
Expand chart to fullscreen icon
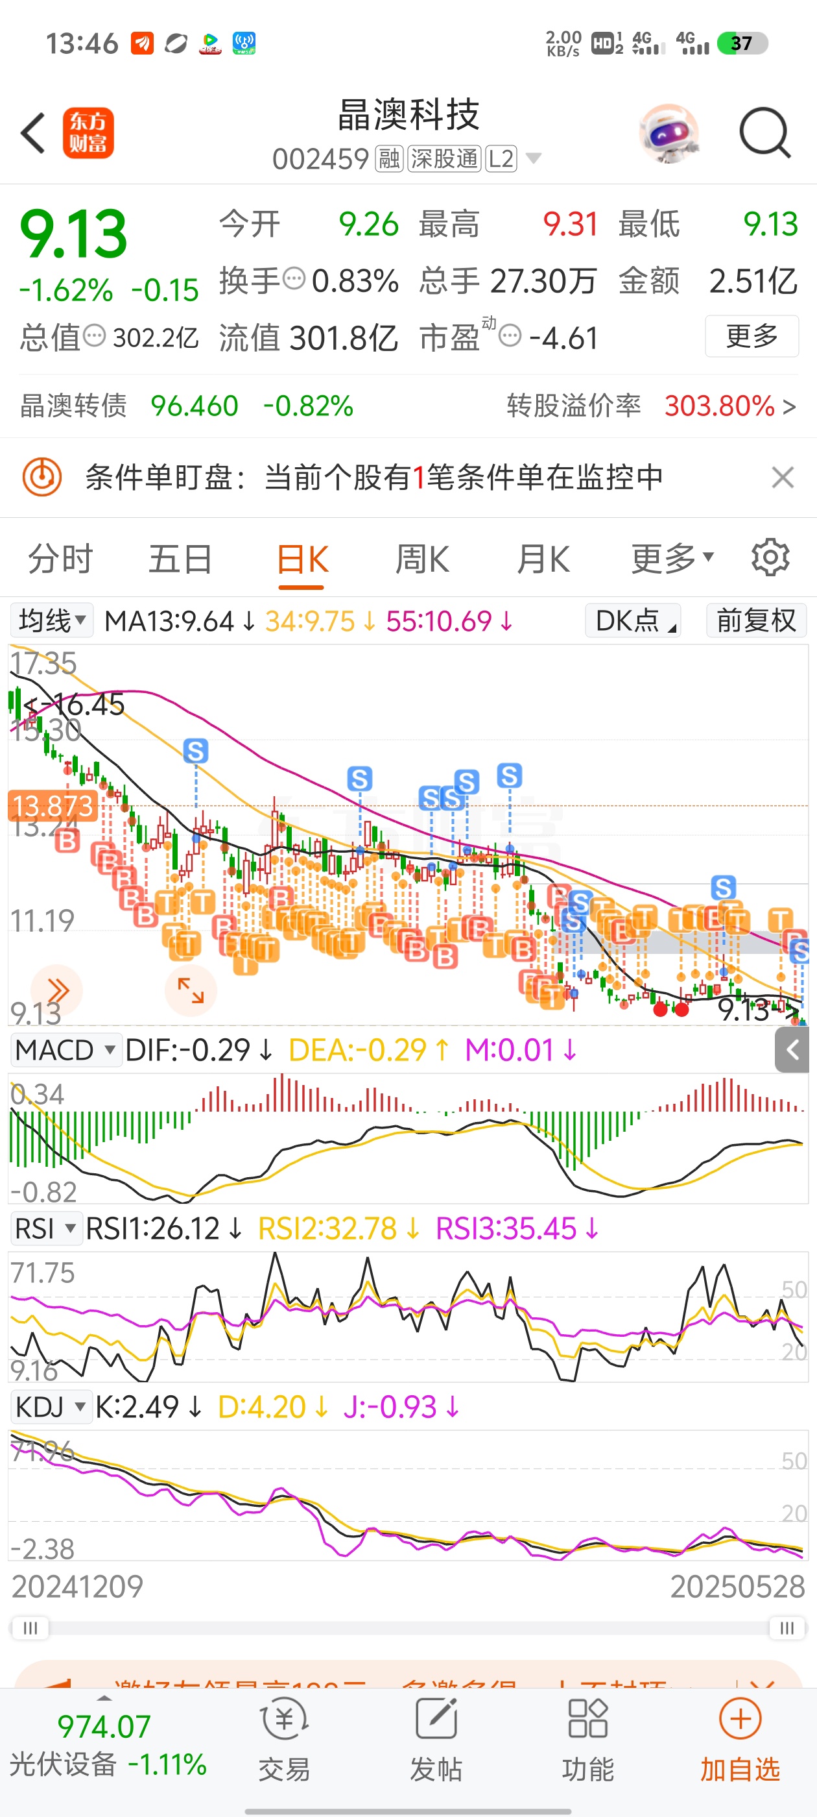click(x=191, y=990)
